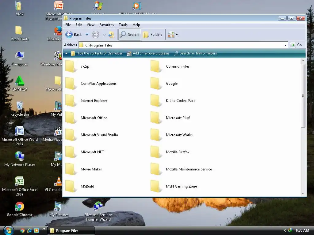Viewport: 314px width, 235px height.
Task: Launch Chrome from Quick Launch
Action: [22, 230]
